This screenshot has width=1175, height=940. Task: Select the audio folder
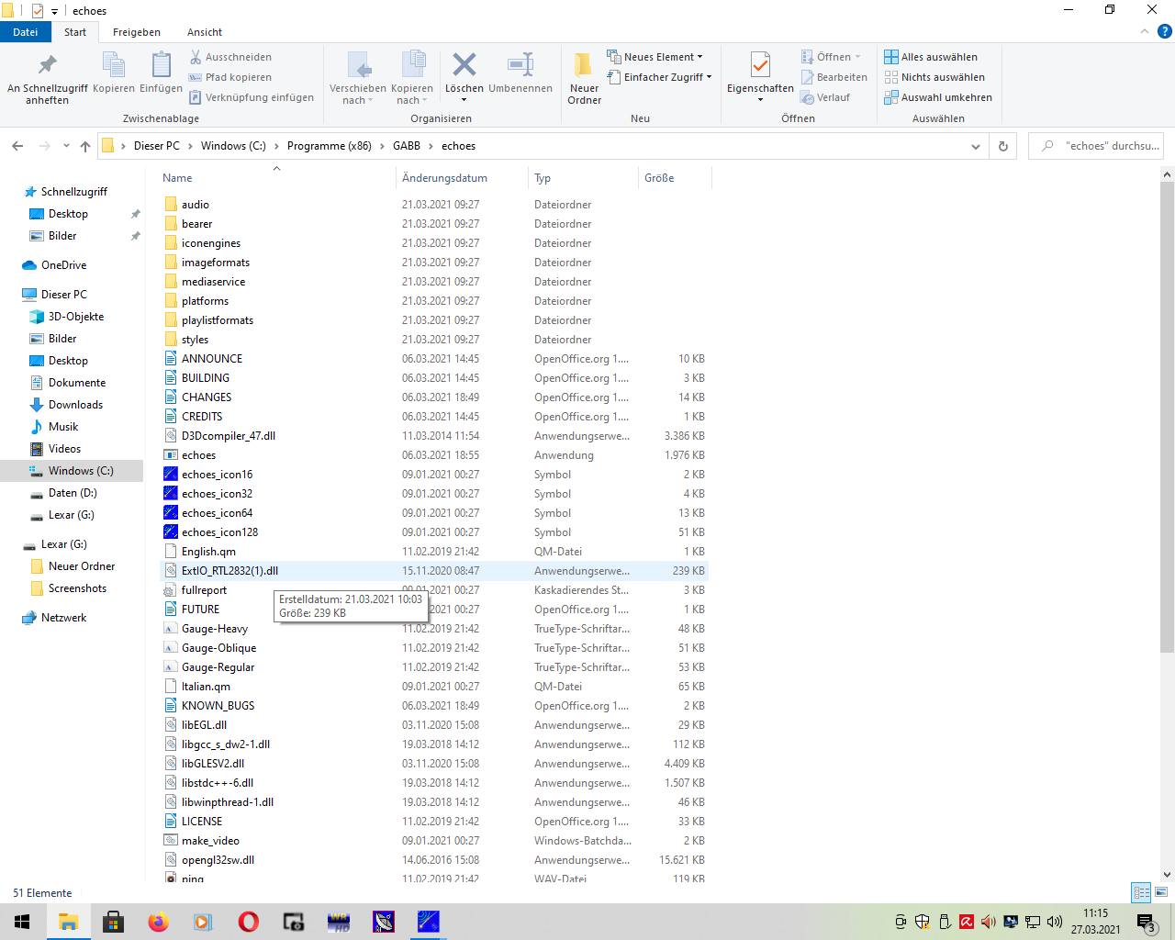pos(195,205)
